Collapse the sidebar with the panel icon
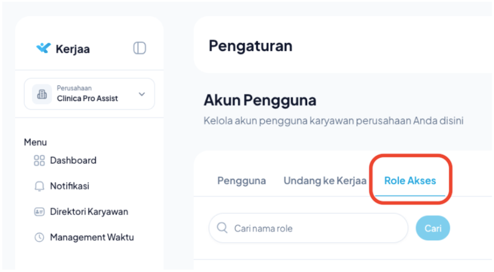The height and width of the screenshot is (272, 494). tap(139, 48)
